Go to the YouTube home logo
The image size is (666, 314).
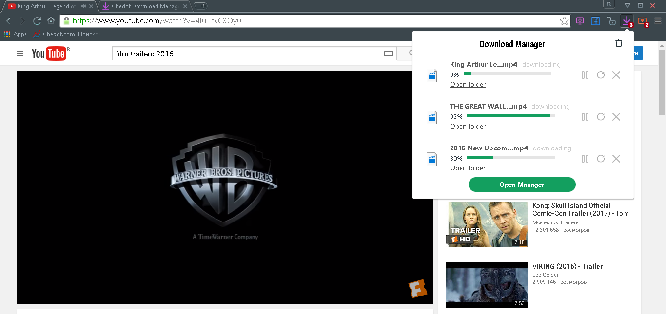click(49, 54)
